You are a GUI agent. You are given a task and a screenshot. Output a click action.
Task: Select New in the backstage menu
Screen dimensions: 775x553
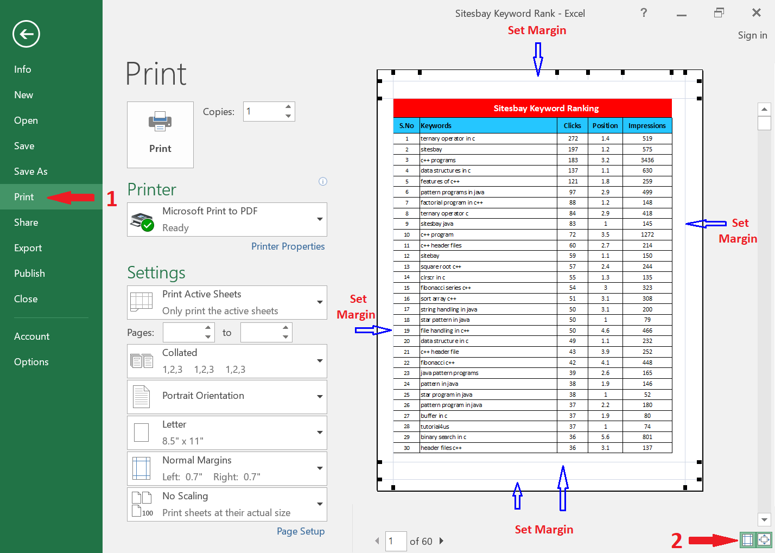pos(51,95)
